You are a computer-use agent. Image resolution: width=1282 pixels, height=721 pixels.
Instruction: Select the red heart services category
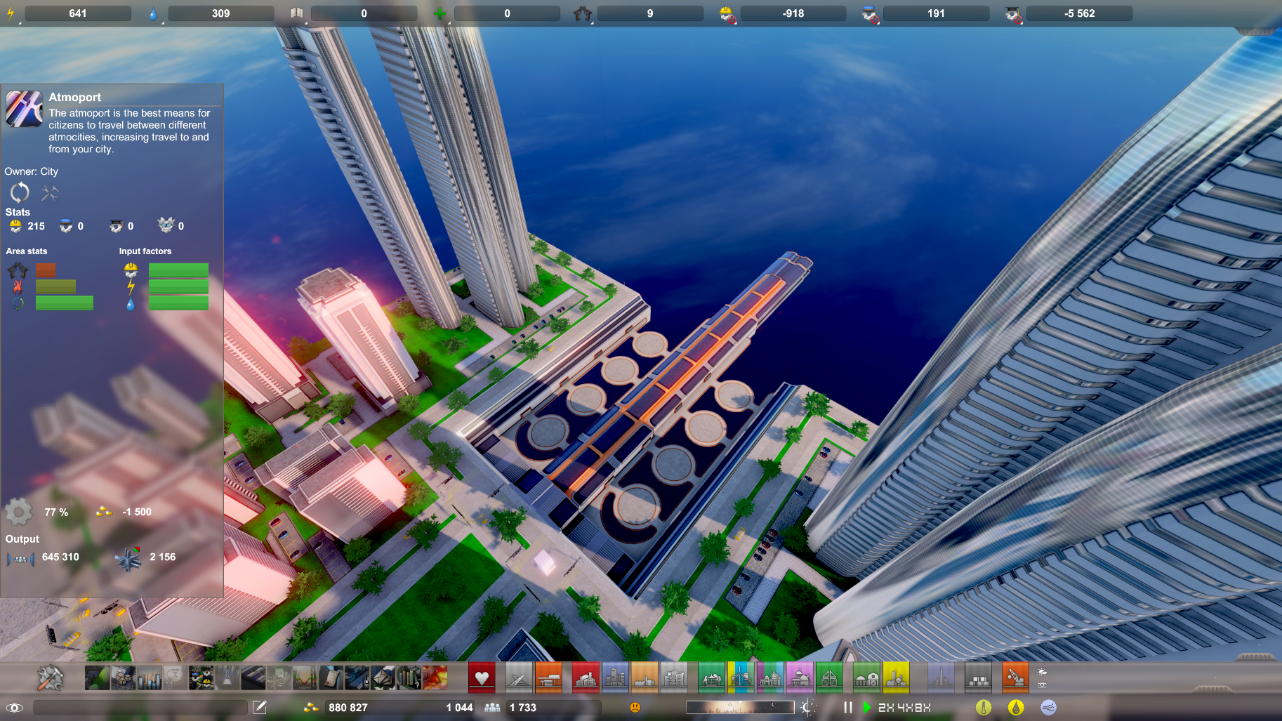point(482,677)
